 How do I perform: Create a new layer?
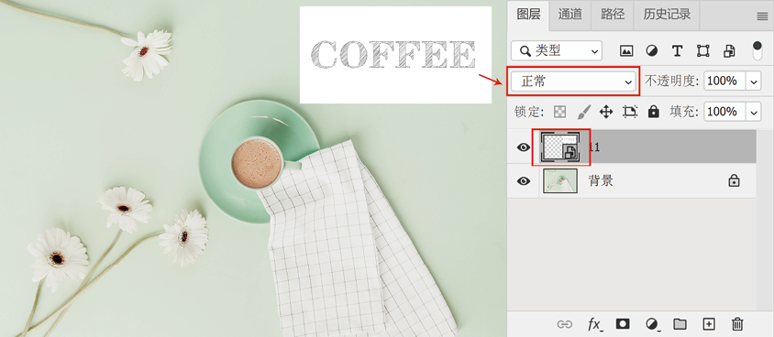709,323
